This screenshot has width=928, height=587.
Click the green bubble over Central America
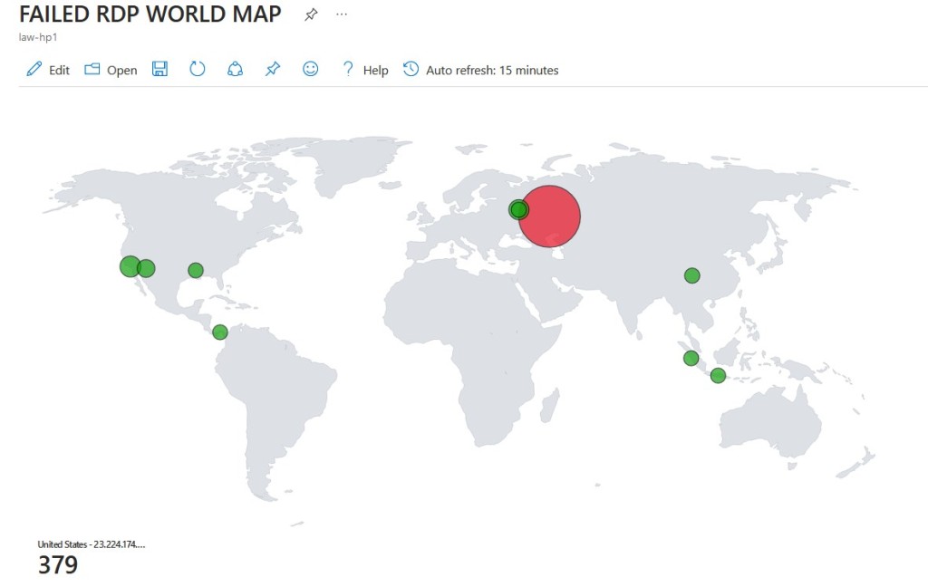(220, 332)
